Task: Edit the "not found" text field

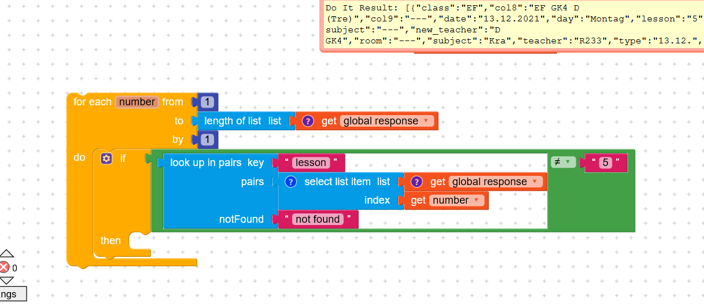Action: [318, 219]
